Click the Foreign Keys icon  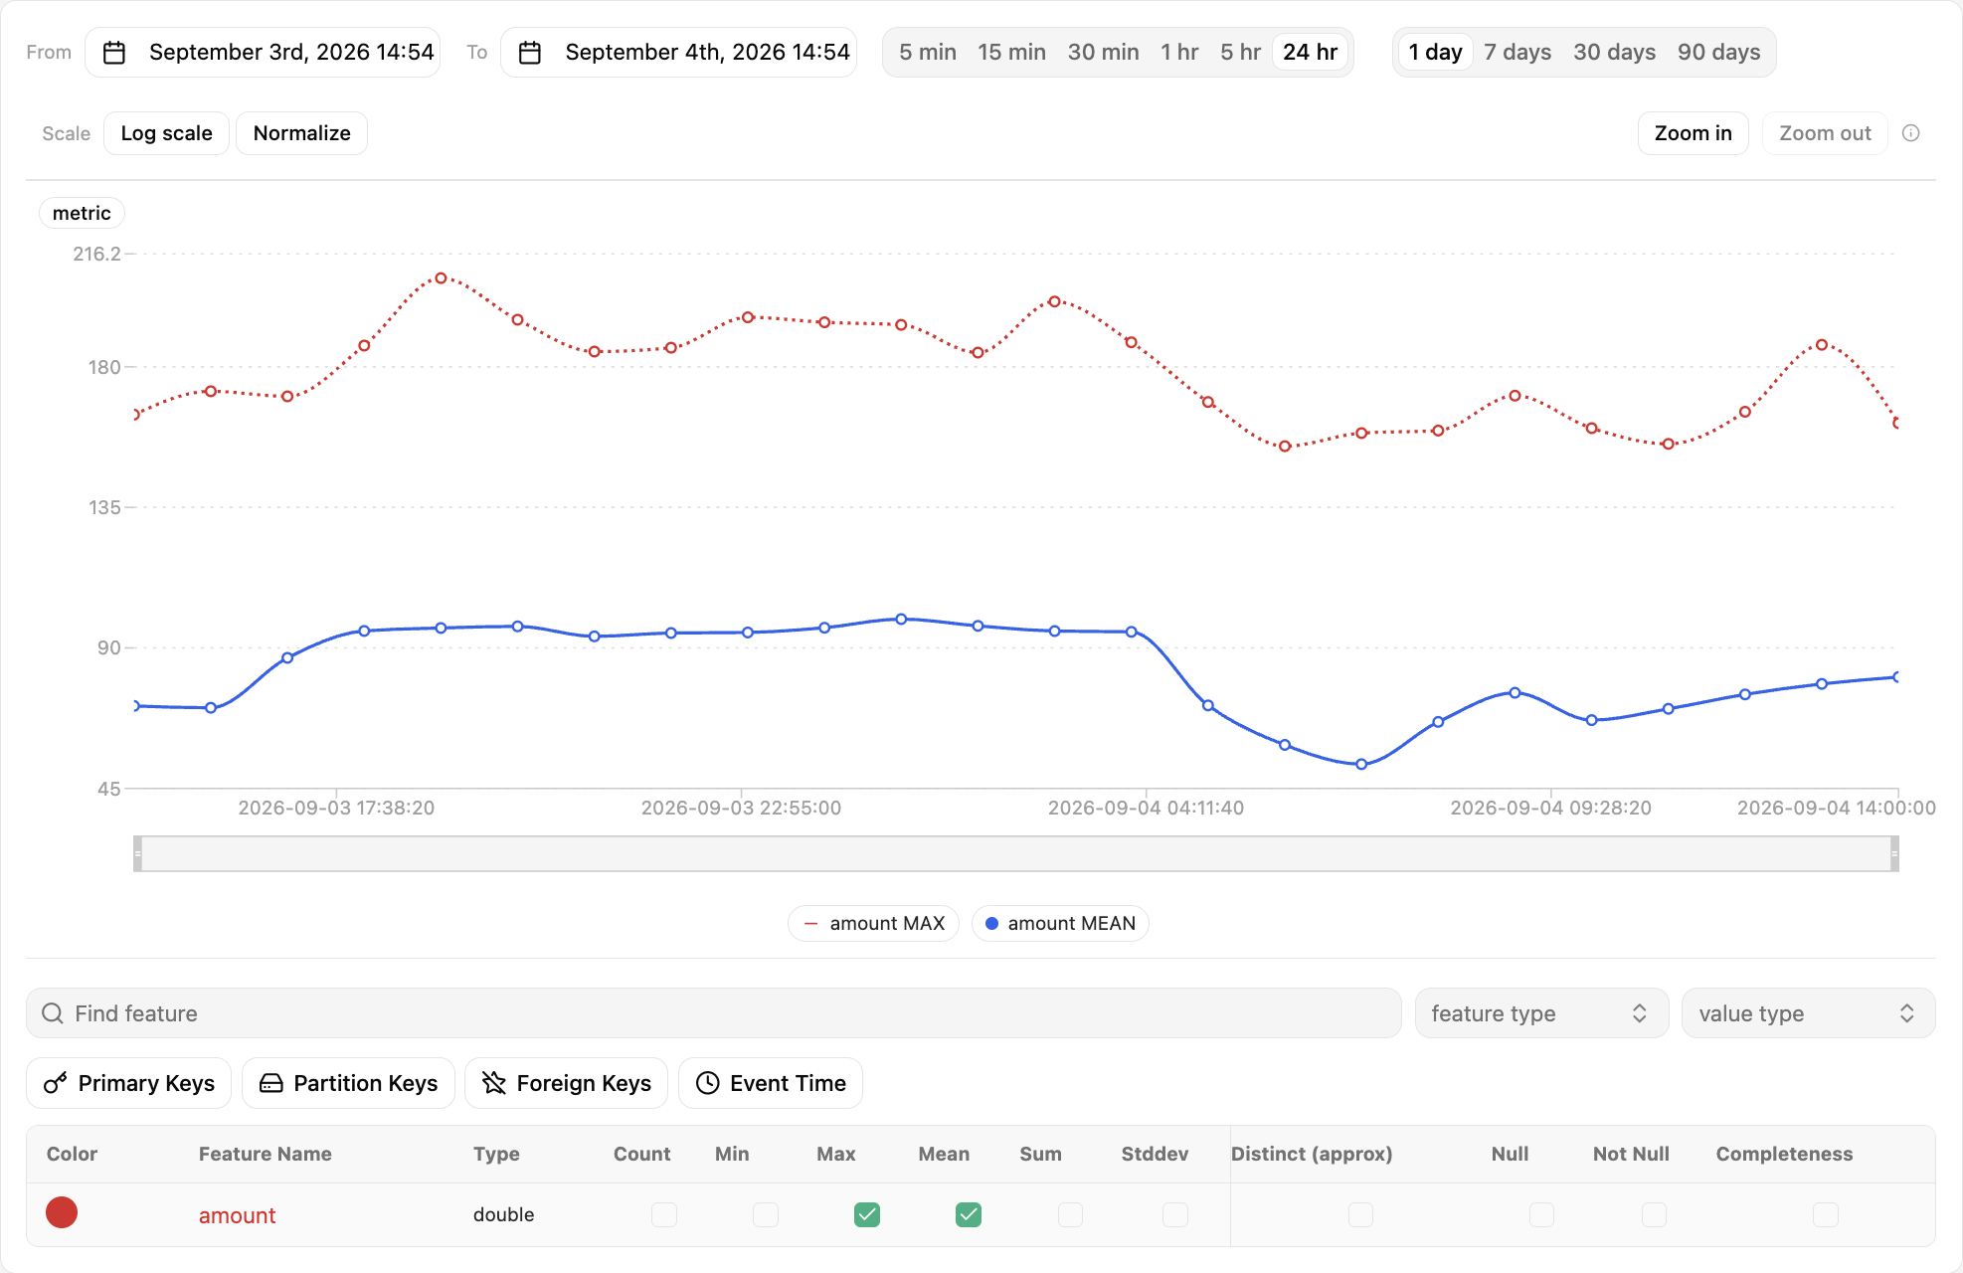coord(494,1083)
